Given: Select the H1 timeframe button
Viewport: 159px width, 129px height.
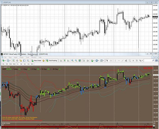Looking at the screenshot, I should (18, 64).
